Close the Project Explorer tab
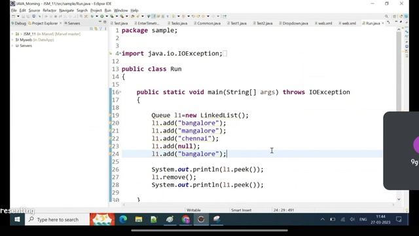The image size is (419, 236). coord(61,24)
